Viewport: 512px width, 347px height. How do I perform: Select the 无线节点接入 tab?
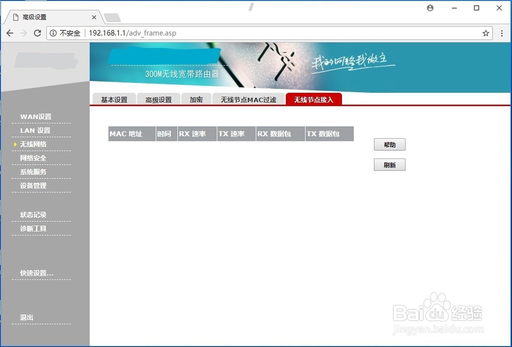tap(313, 99)
